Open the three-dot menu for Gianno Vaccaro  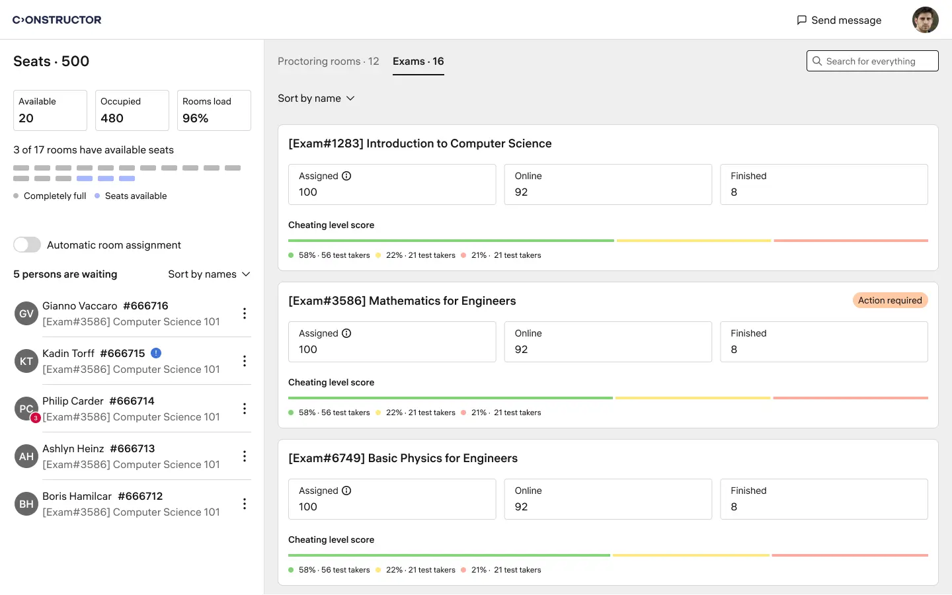click(x=245, y=313)
